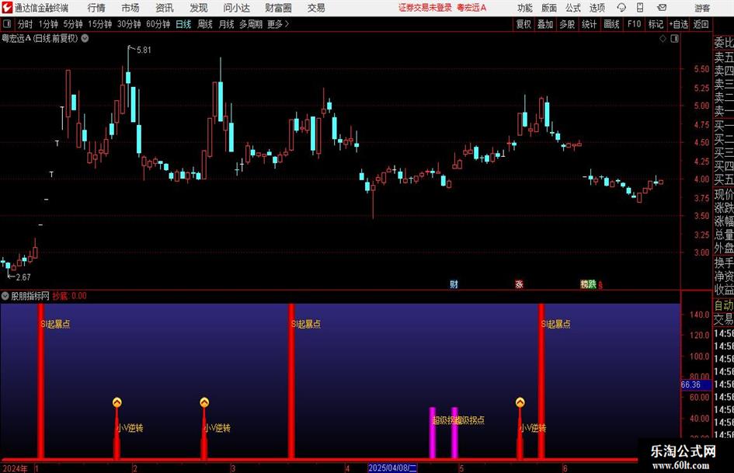
Task: Click the 统计 statistics button
Action: pos(589,24)
